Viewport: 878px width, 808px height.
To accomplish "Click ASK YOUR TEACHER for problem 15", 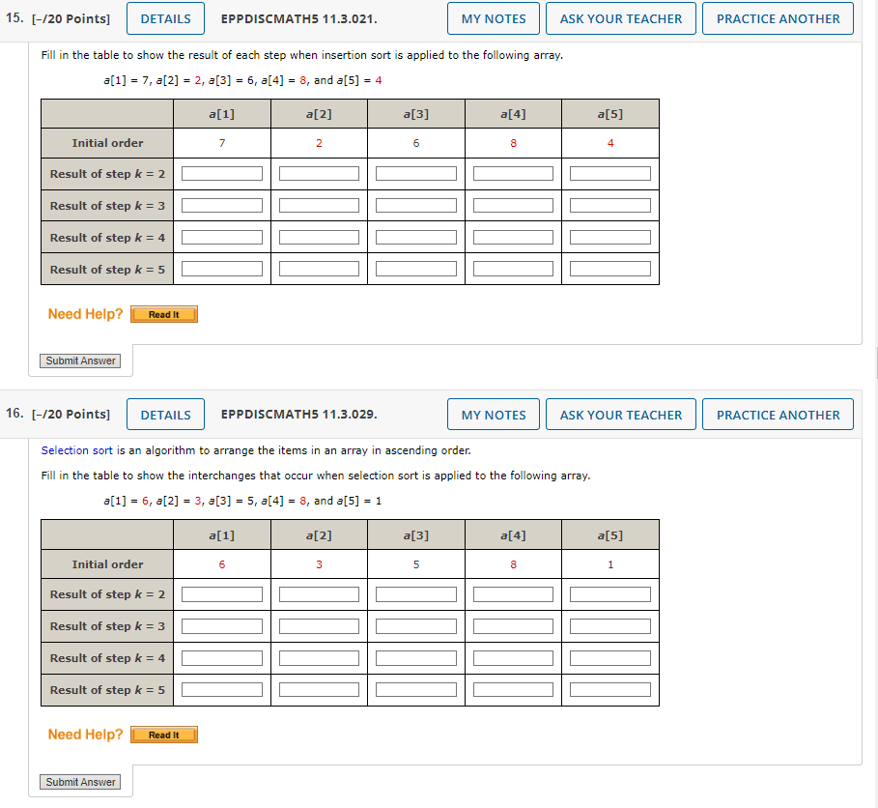I will [x=620, y=17].
